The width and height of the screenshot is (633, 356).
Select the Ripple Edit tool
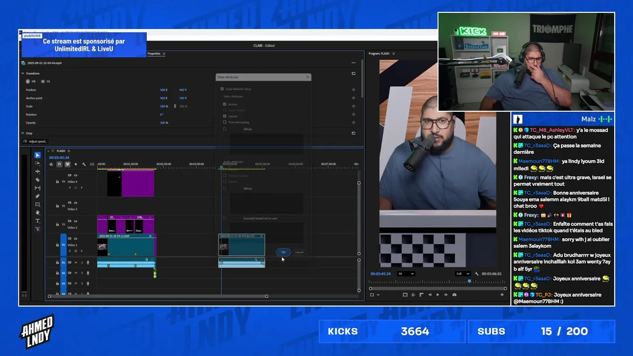(x=38, y=172)
